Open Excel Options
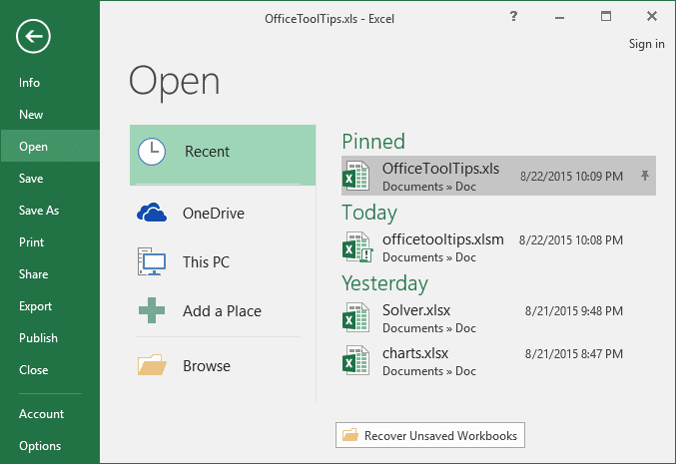Image resolution: width=676 pixels, height=464 pixels. (x=40, y=445)
